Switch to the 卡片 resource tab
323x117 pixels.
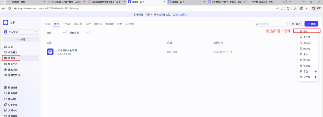tap(88, 24)
